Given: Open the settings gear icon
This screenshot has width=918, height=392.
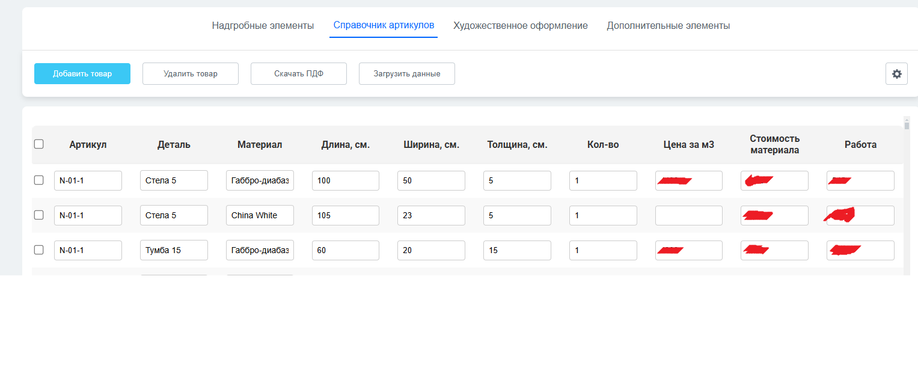Looking at the screenshot, I should coord(896,74).
